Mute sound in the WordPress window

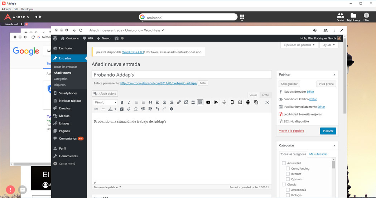click(315, 30)
